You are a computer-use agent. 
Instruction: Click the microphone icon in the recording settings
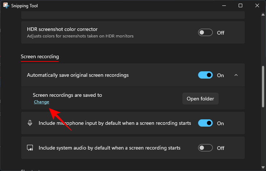point(30,123)
